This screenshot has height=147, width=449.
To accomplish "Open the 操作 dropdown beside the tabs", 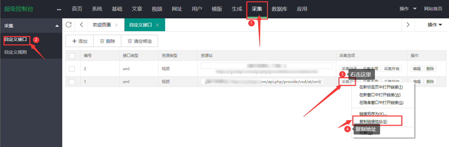I will tap(435, 25).
